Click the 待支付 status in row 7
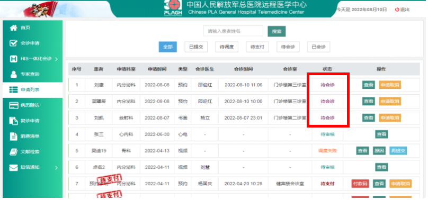Viewport: 428px width, 200px height. (327, 184)
